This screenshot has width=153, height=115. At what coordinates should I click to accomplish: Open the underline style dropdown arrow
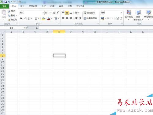31,18
